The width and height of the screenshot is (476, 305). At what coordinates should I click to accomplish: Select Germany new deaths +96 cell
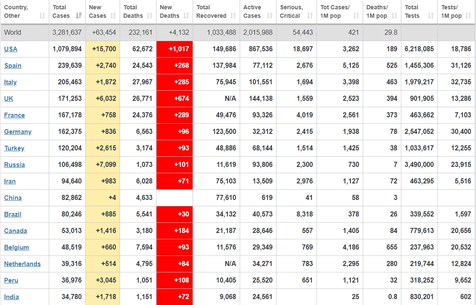(174, 132)
